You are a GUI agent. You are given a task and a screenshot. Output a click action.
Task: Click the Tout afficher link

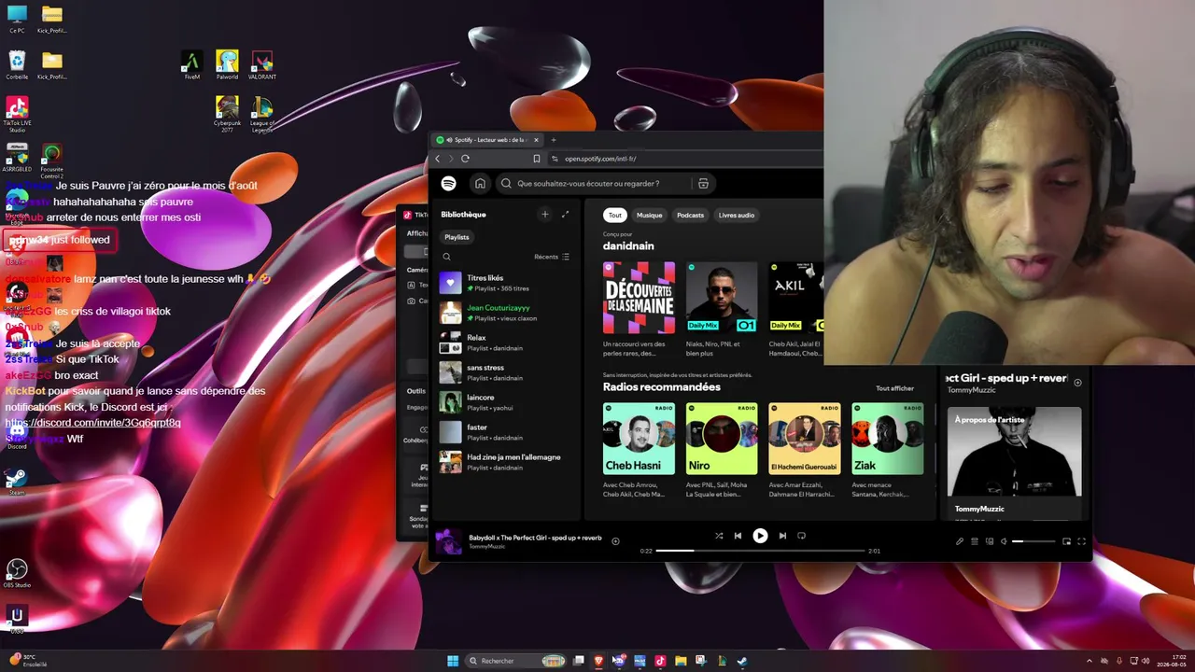pos(894,388)
